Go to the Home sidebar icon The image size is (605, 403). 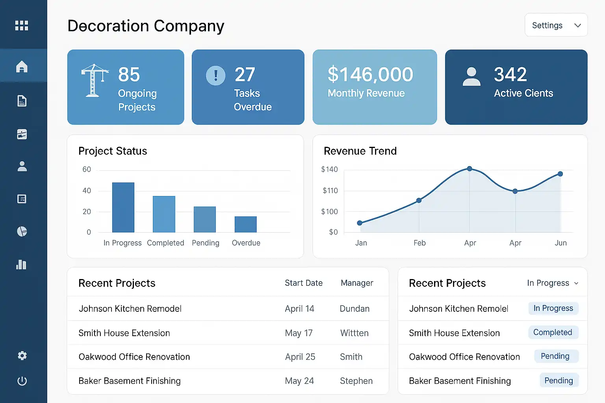coord(22,67)
